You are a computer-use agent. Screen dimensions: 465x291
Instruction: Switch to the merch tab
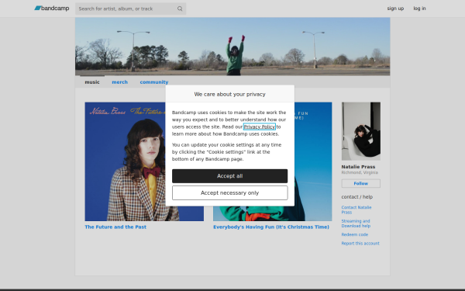pyautogui.click(x=120, y=82)
